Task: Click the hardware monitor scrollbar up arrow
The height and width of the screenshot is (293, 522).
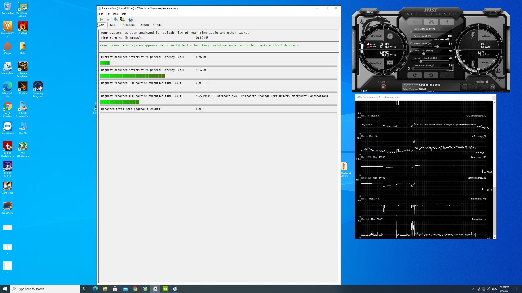Action: (x=495, y=102)
